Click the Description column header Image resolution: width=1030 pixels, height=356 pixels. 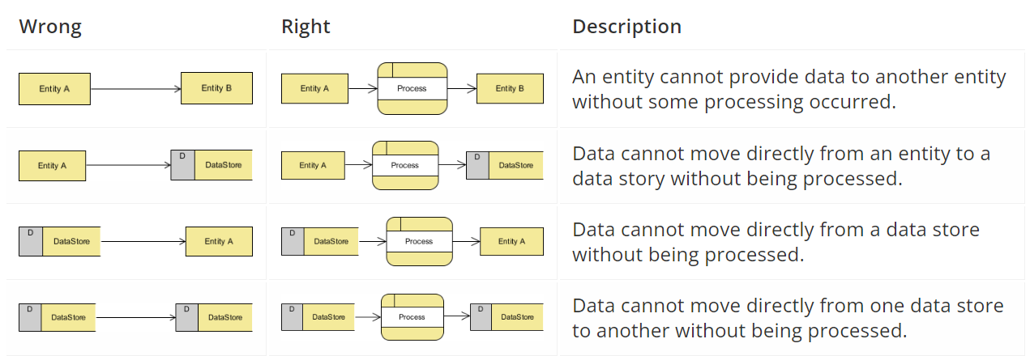point(627,26)
